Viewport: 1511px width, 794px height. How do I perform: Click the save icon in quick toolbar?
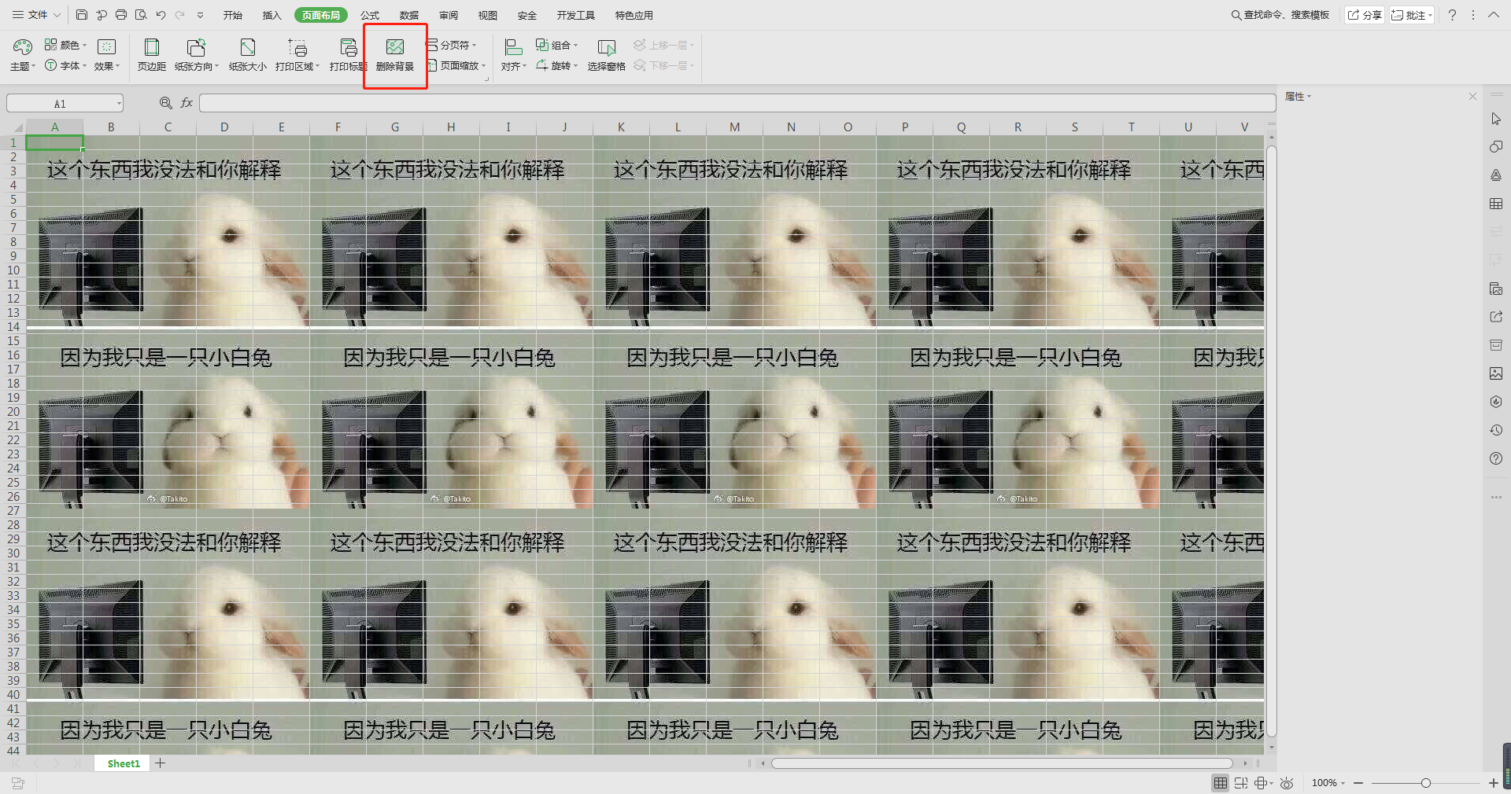point(82,15)
